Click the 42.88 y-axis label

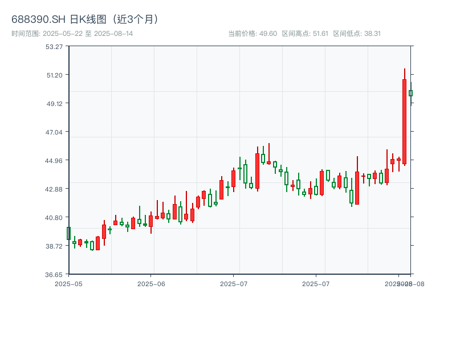(x=54, y=189)
